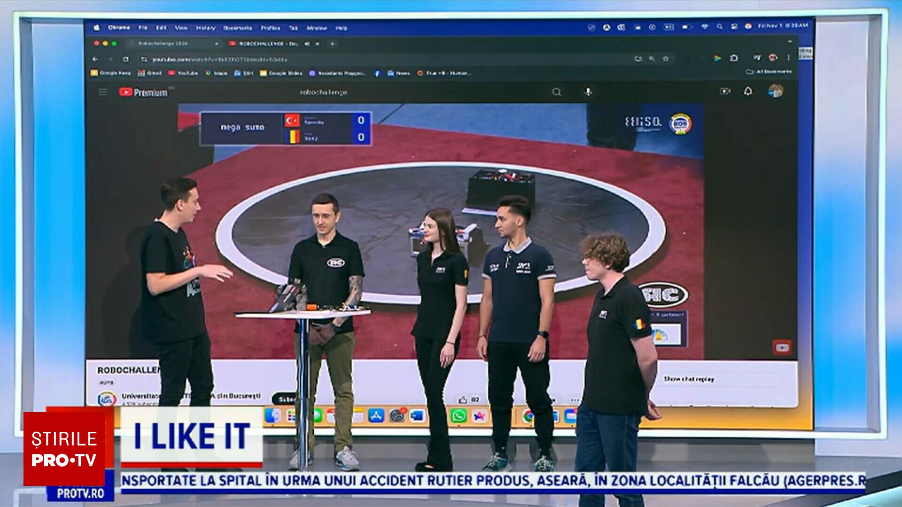902x507 pixels.
Task: Open the Google Slides bookmark
Action: pyautogui.click(x=281, y=73)
